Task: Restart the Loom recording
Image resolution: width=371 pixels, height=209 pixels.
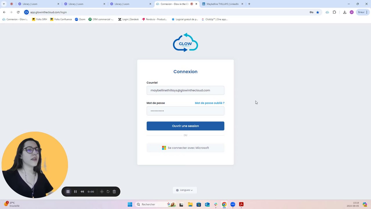Action: click(x=108, y=192)
